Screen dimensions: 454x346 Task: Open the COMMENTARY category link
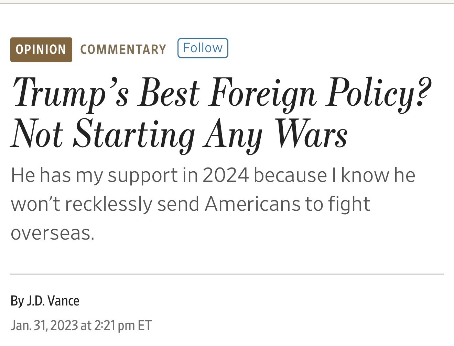coord(123,50)
